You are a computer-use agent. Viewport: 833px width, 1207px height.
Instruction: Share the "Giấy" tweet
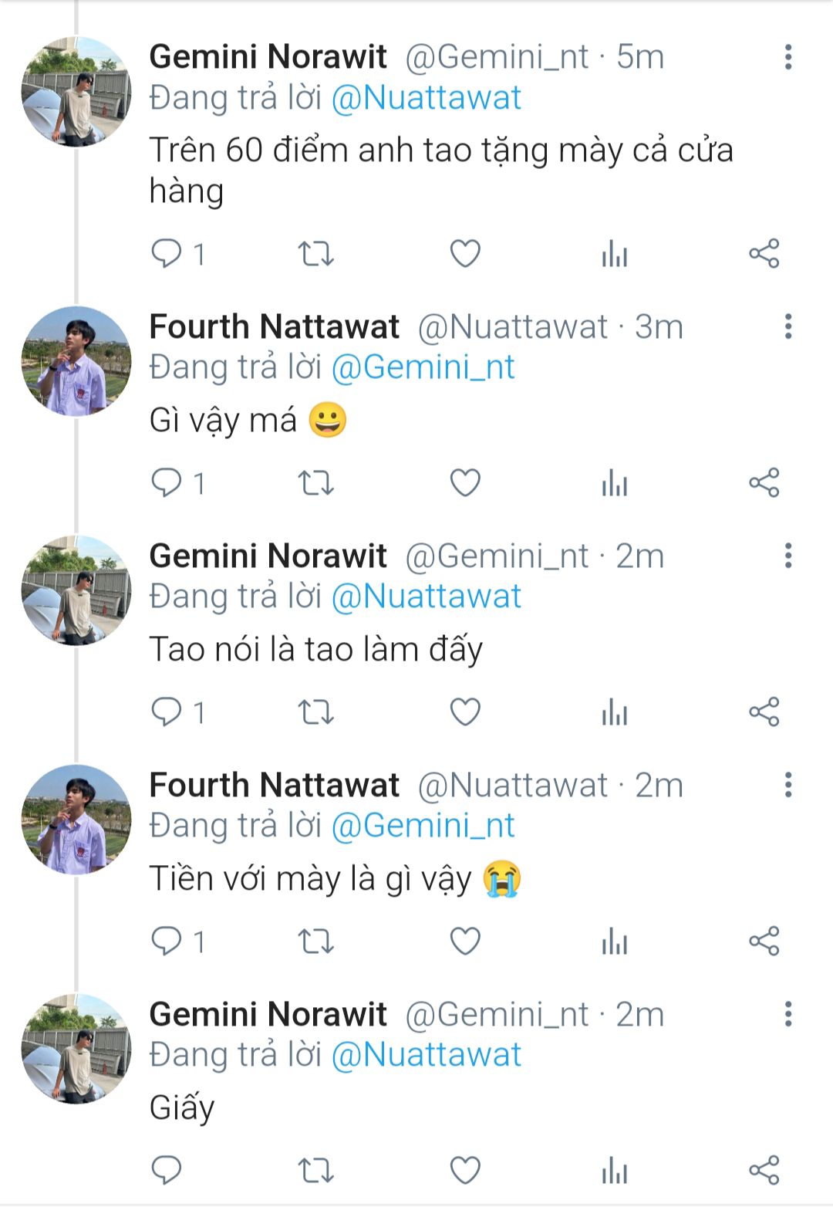764,1170
